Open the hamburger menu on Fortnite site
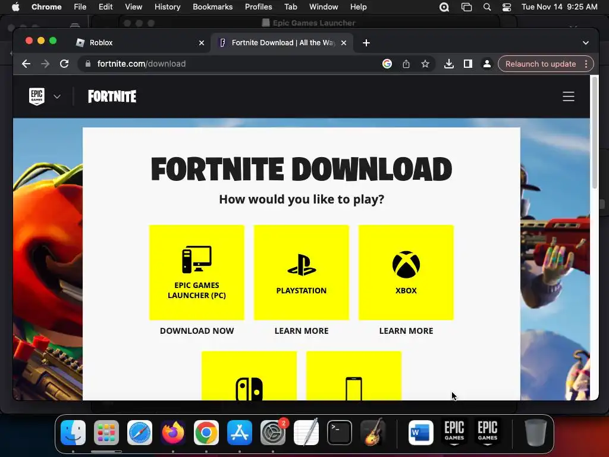 pyautogui.click(x=569, y=96)
